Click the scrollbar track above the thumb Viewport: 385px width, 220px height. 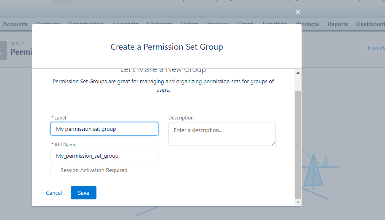pos(298,83)
